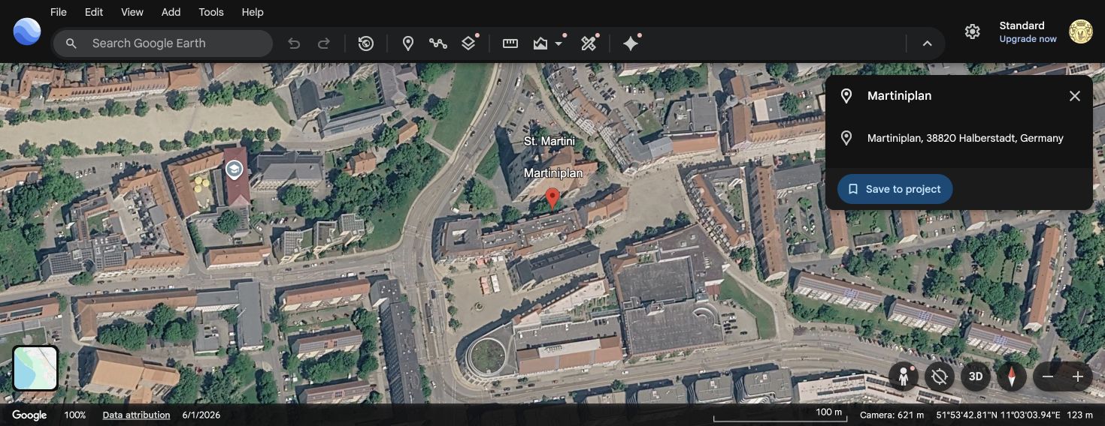
Task: Open the Tools menu
Action: [x=211, y=12]
